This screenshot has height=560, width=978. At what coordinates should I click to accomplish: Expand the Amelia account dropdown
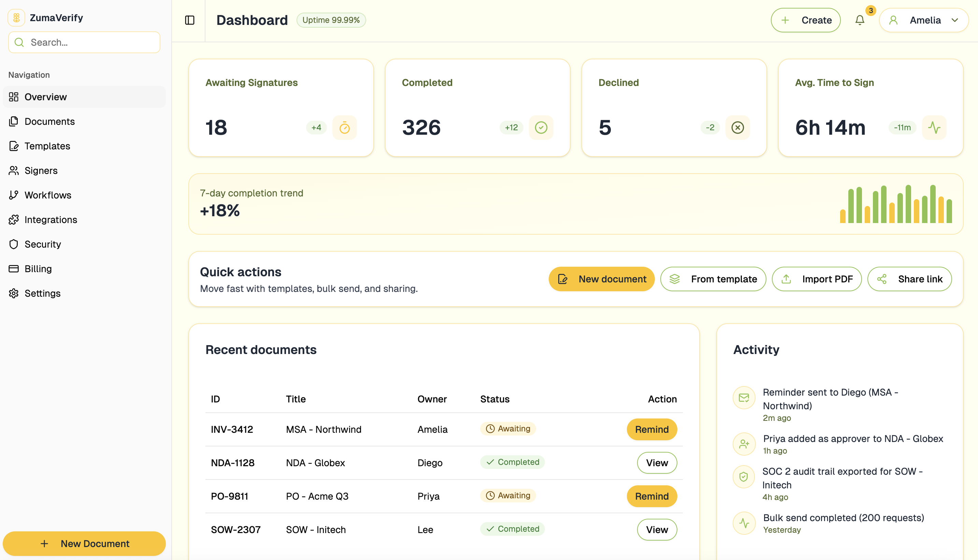pyautogui.click(x=924, y=20)
